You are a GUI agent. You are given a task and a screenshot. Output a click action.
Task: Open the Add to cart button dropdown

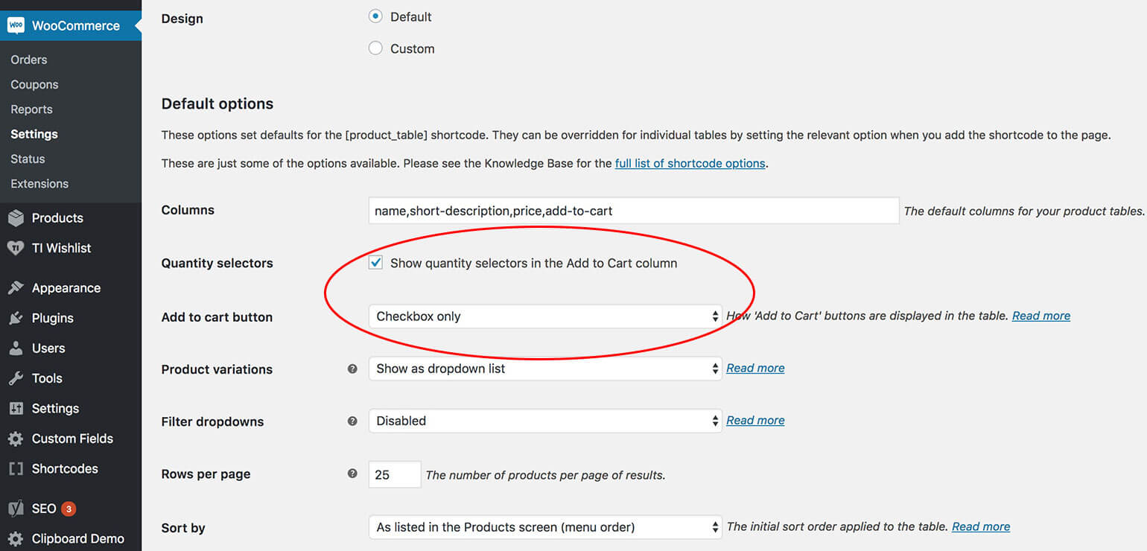544,316
